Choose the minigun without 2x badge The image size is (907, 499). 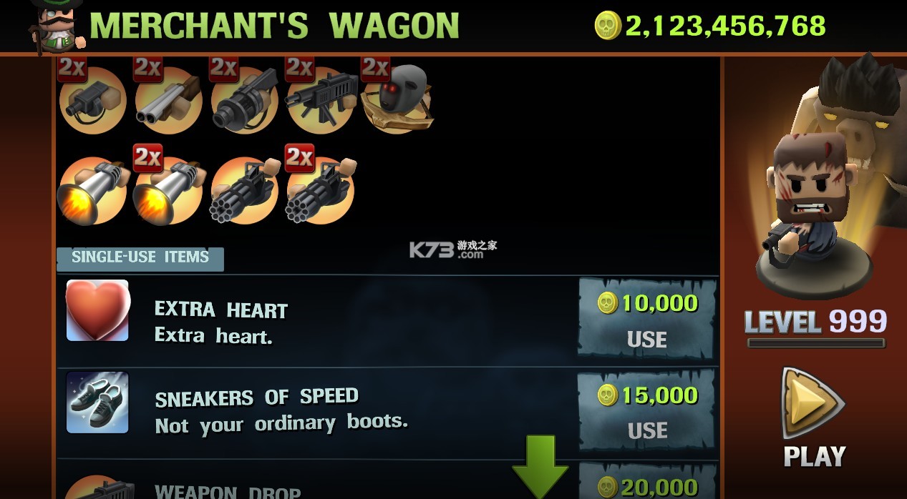click(x=245, y=189)
